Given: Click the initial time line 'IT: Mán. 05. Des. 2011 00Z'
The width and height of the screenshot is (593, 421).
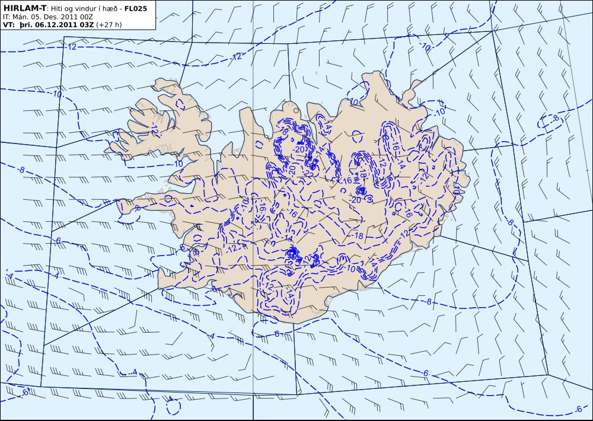Looking at the screenshot, I should [47, 17].
